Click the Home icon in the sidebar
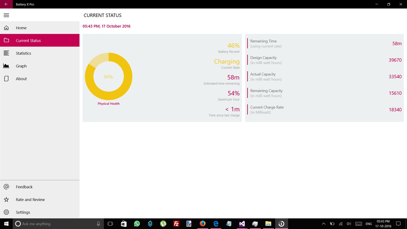Screen dimensions: 407x229 [6, 28]
